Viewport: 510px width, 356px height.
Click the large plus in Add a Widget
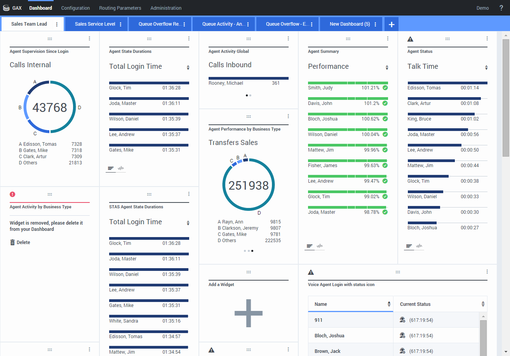pos(249,313)
